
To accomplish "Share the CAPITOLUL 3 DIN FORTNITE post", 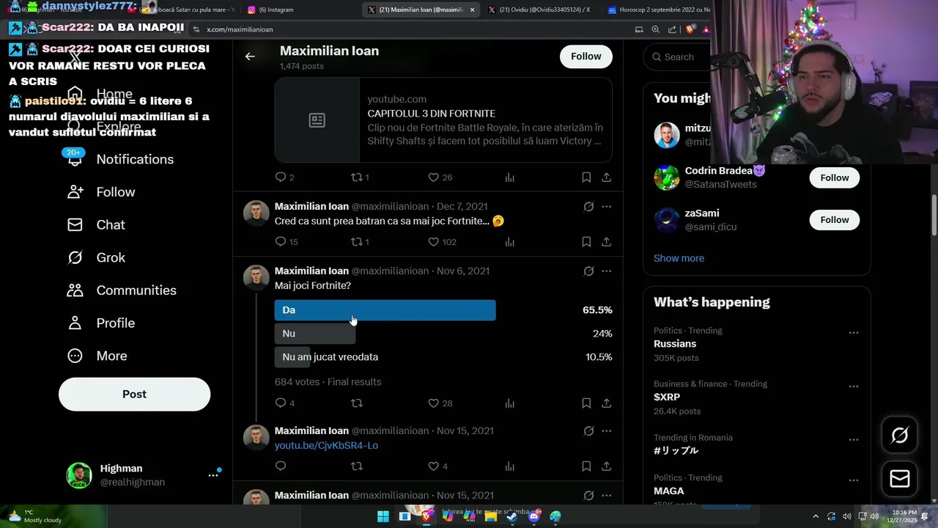I will [607, 177].
